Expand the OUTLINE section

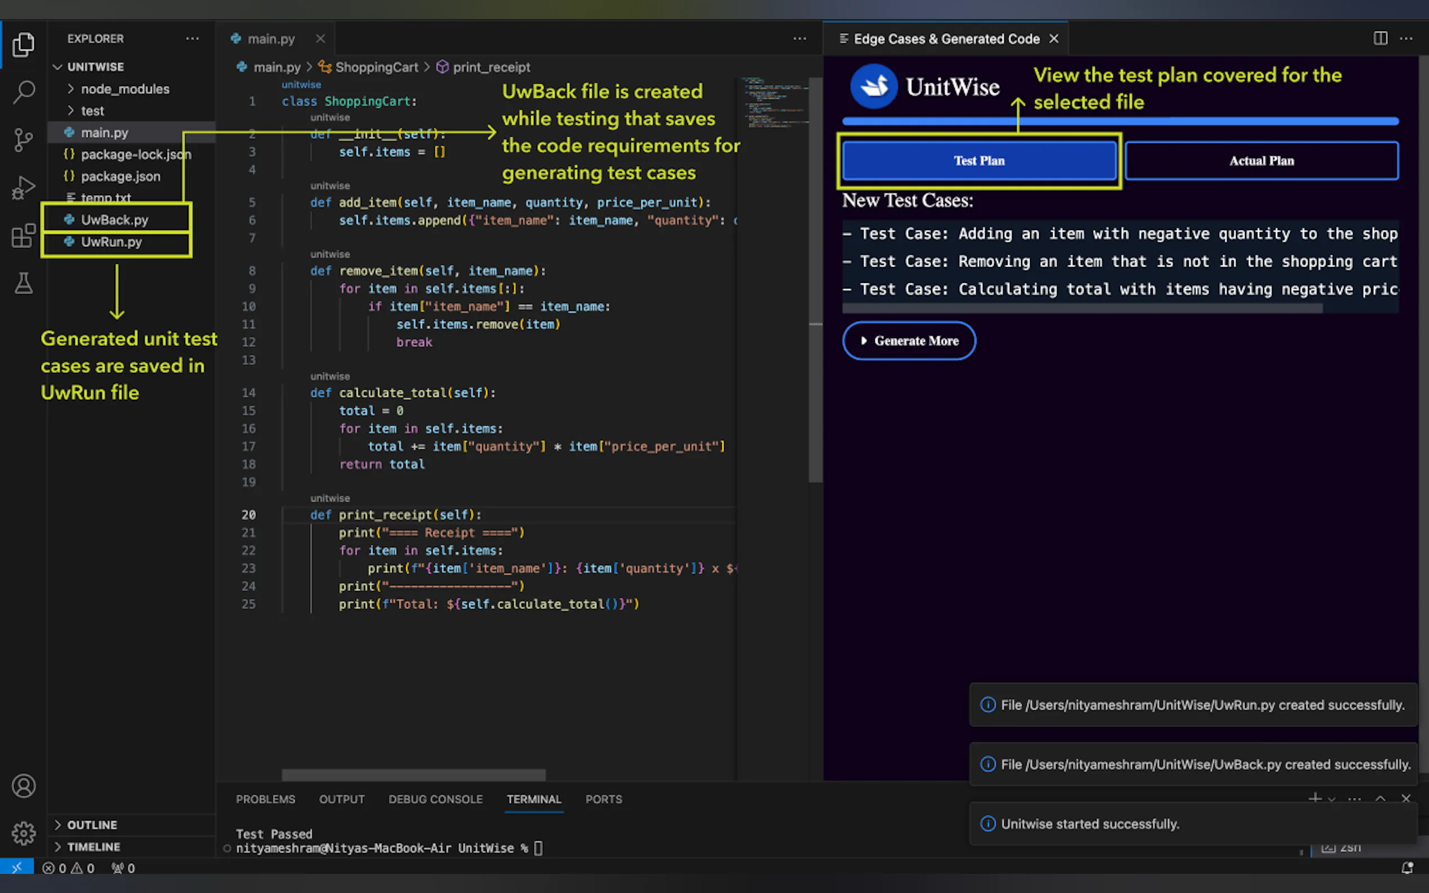[92, 824]
